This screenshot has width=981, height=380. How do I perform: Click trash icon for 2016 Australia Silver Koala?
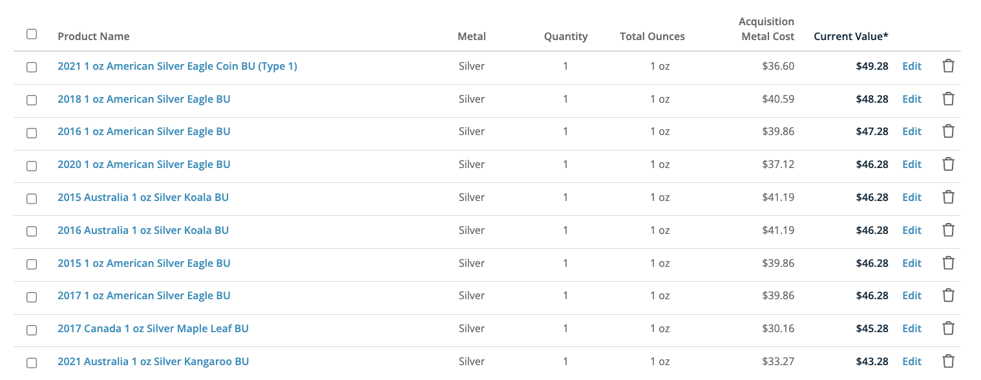(x=948, y=230)
